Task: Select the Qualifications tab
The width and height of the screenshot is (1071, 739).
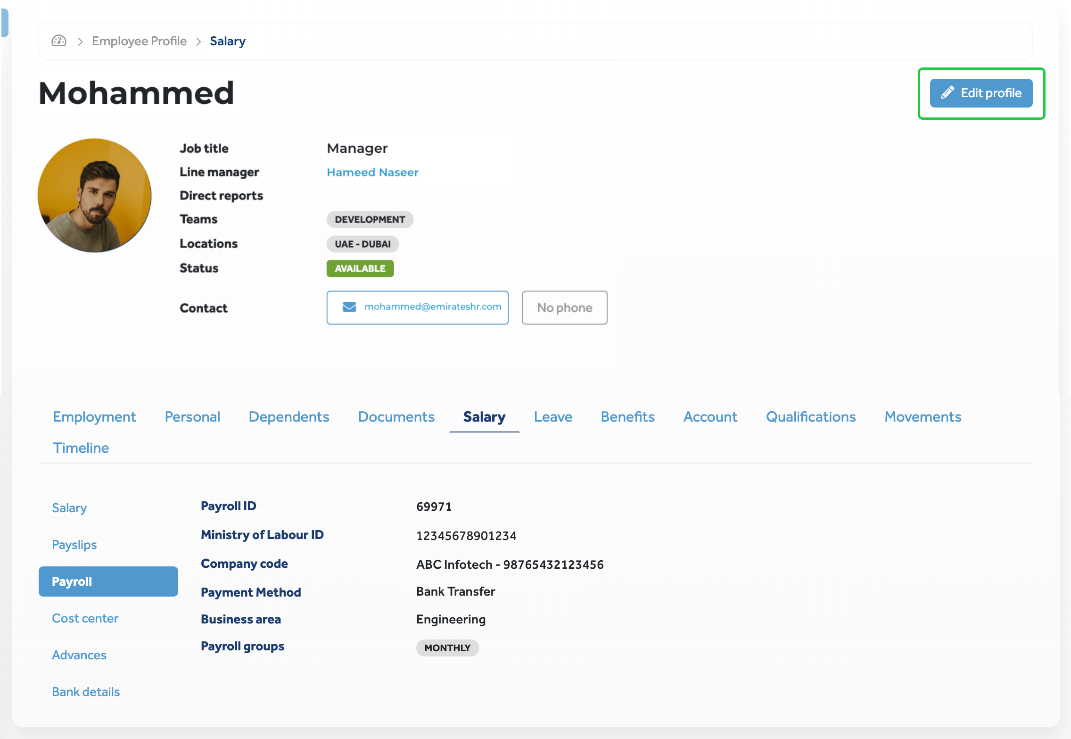Action: pyautogui.click(x=810, y=416)
